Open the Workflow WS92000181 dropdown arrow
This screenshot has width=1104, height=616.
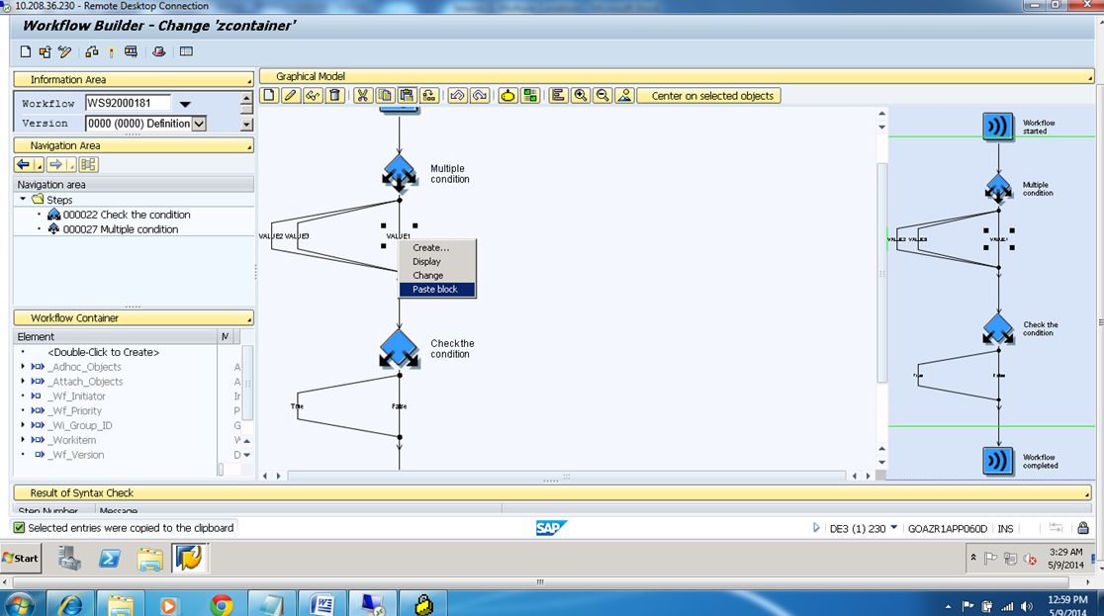(x=184, y=103)
